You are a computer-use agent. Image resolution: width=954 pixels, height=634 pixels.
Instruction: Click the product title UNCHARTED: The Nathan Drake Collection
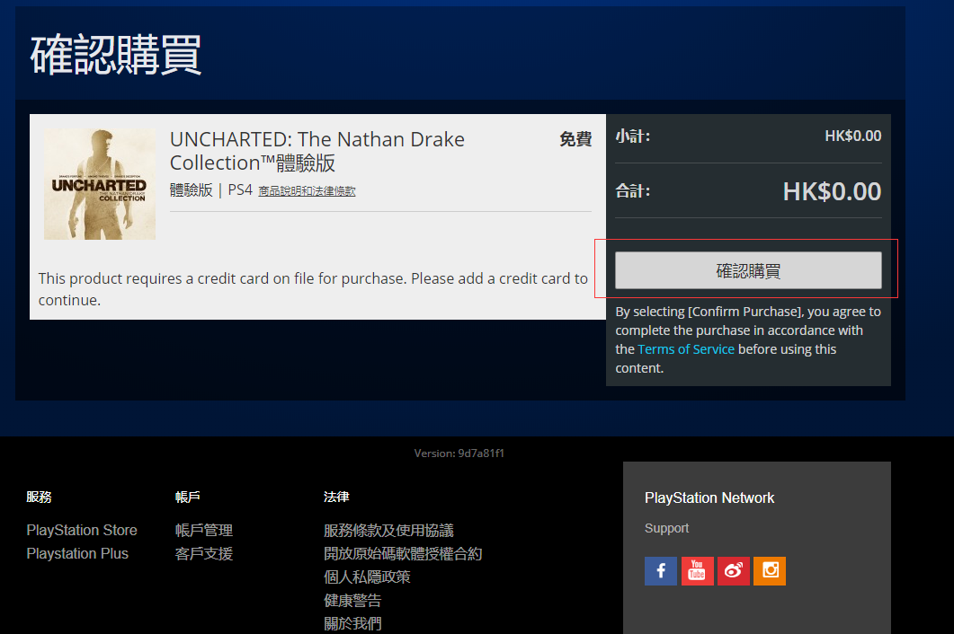(317, 152)
